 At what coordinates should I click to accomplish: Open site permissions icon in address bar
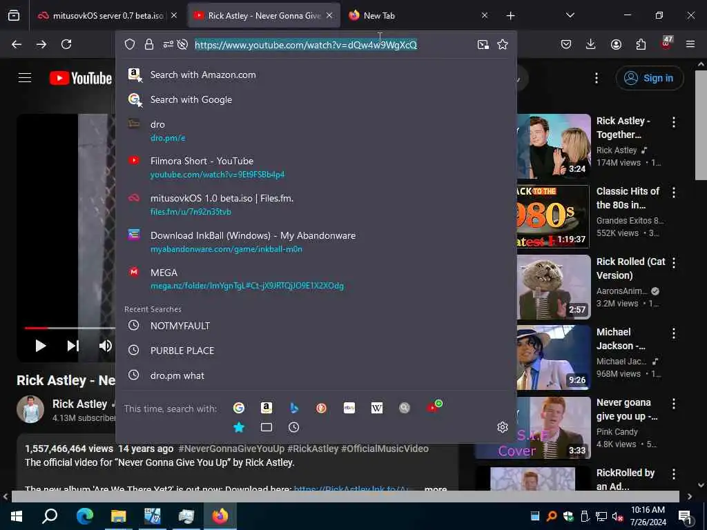point(168,44)
